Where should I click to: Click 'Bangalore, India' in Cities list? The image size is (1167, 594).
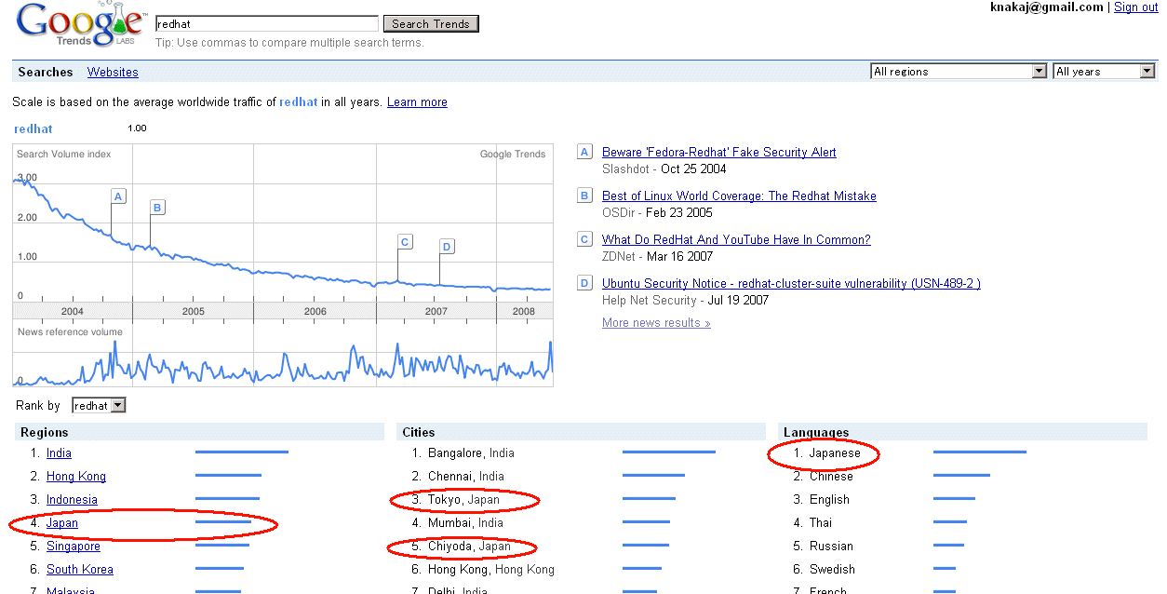pos(471,452)
